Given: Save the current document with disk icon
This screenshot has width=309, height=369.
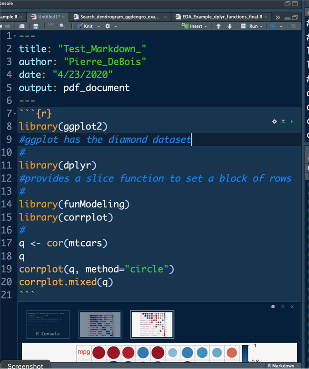Looking at the screenshot, I should click(36, 26).
